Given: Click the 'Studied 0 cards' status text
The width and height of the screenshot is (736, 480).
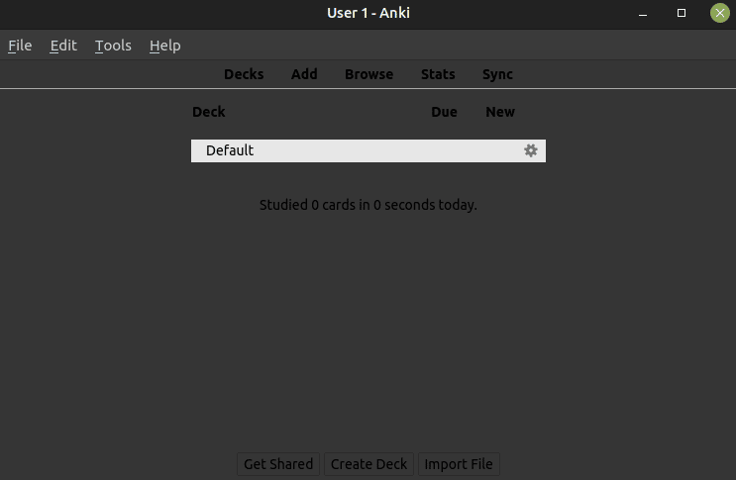Looking at the screenshot, I should [368, 205].
